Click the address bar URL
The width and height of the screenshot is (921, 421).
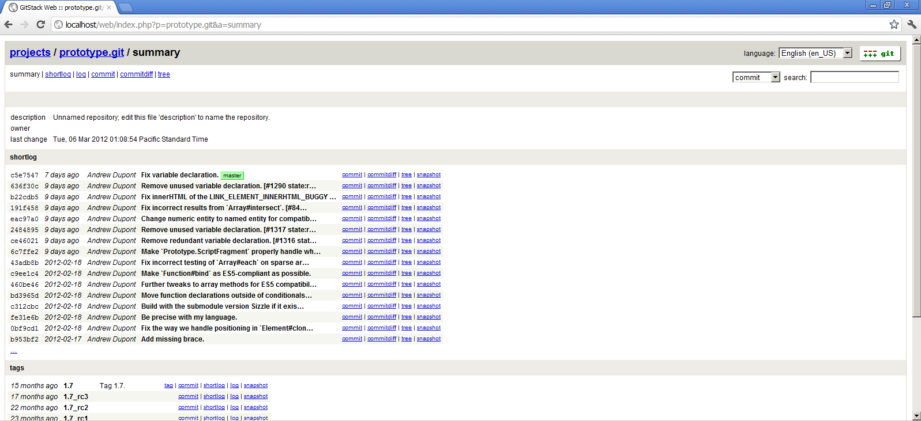coord(163,25)
